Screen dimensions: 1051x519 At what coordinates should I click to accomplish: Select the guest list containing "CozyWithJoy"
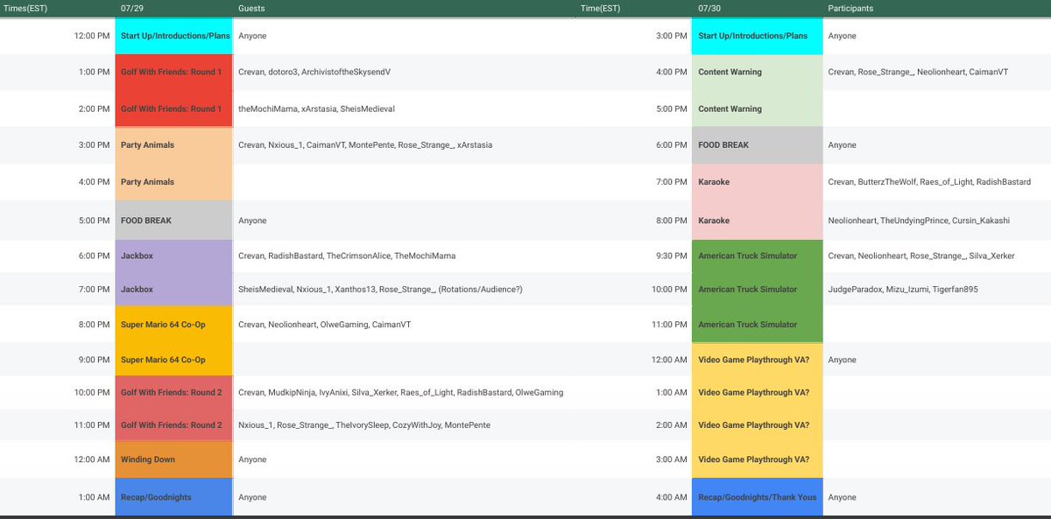pyautogui.click(x=364, y=425)
